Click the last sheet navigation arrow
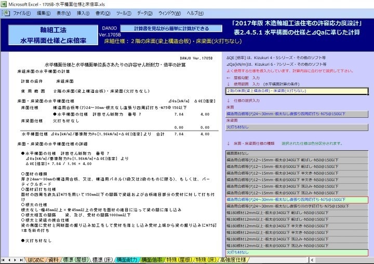Viewport: 374px width, 264px height. pos(21,260)
